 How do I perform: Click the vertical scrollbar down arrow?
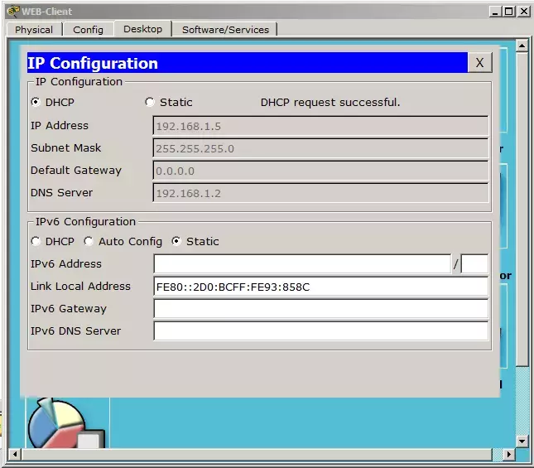[522, 441]
